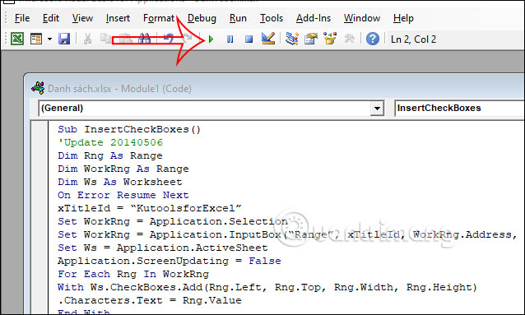
Task: Open the Tools menu
Action: [x=272, y=18]
